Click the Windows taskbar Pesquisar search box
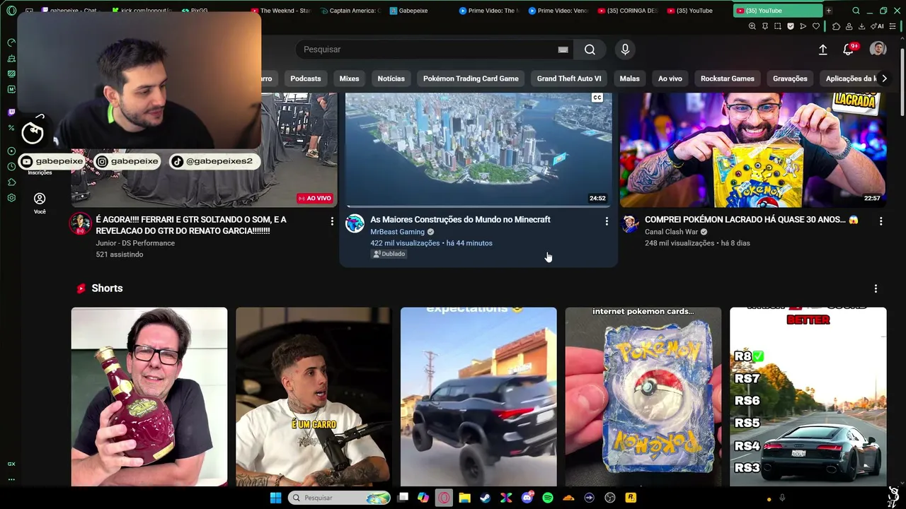Image resolution: width=906 pixels, height=509 pixels. pos(340,498)
